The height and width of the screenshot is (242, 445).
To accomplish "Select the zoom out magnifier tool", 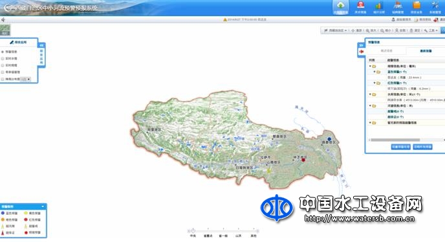I will [385, 30].
